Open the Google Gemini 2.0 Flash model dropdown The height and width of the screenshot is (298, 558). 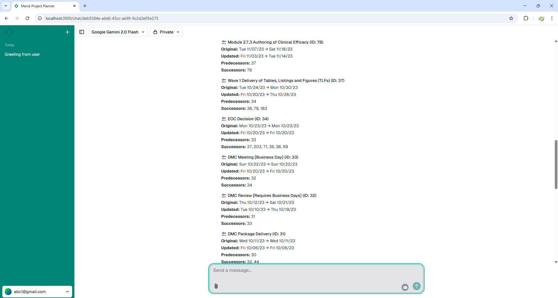pos(118,32)
